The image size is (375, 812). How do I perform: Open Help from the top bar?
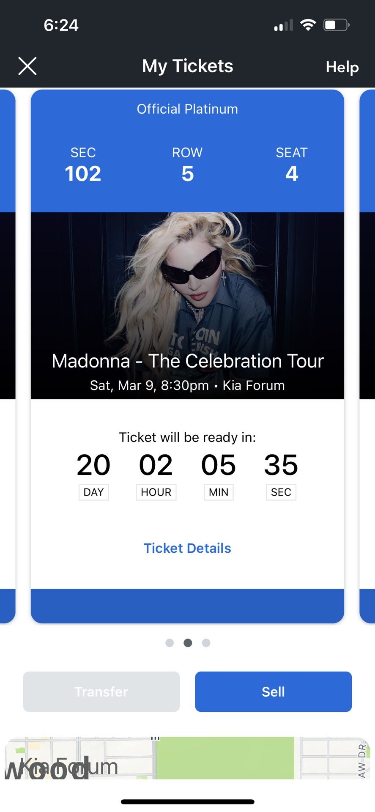coord(342,67)
